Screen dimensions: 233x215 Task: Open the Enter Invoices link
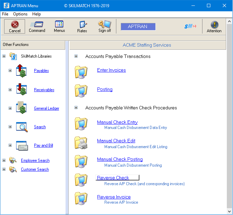tap(112, 70)
